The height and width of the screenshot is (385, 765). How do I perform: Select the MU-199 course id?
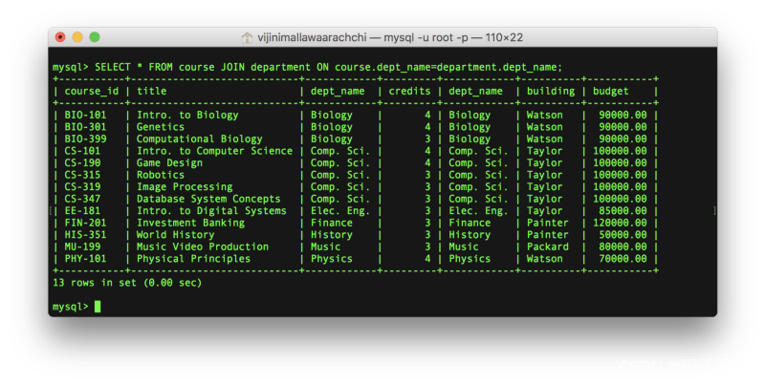(x=82, y=246)
